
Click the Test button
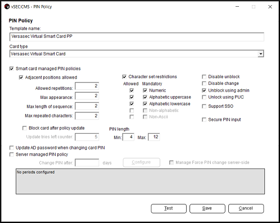pyautogui.click(x=169, y=208)
